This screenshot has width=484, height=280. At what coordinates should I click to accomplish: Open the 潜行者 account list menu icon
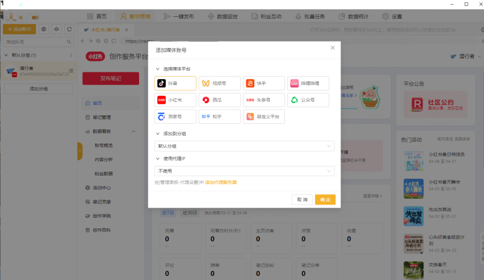(x=71, y=71)
